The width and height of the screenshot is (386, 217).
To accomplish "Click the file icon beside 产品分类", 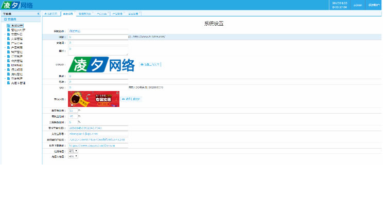I will [8, 43].
